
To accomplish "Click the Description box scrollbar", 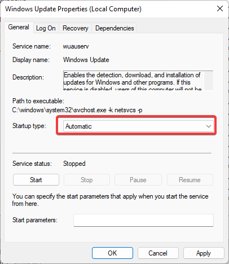I will click(x=209, y=81).
